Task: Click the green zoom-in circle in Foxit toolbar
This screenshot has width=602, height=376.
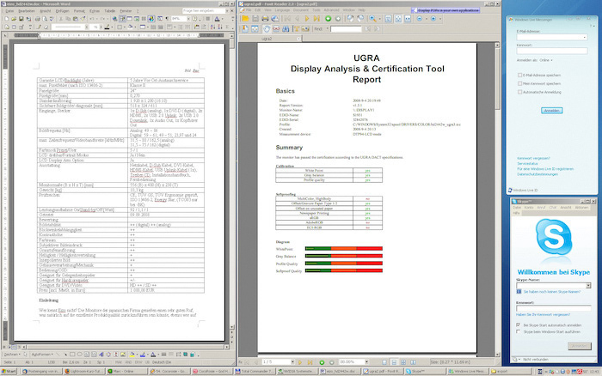Action: [328, 18]
